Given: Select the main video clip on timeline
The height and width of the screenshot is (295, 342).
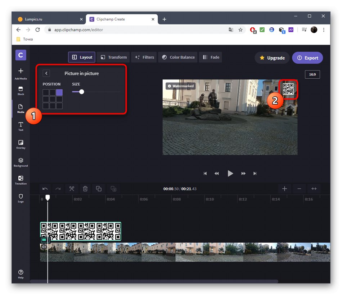Looking at the screenshot, I should click(x=185, y=252).
